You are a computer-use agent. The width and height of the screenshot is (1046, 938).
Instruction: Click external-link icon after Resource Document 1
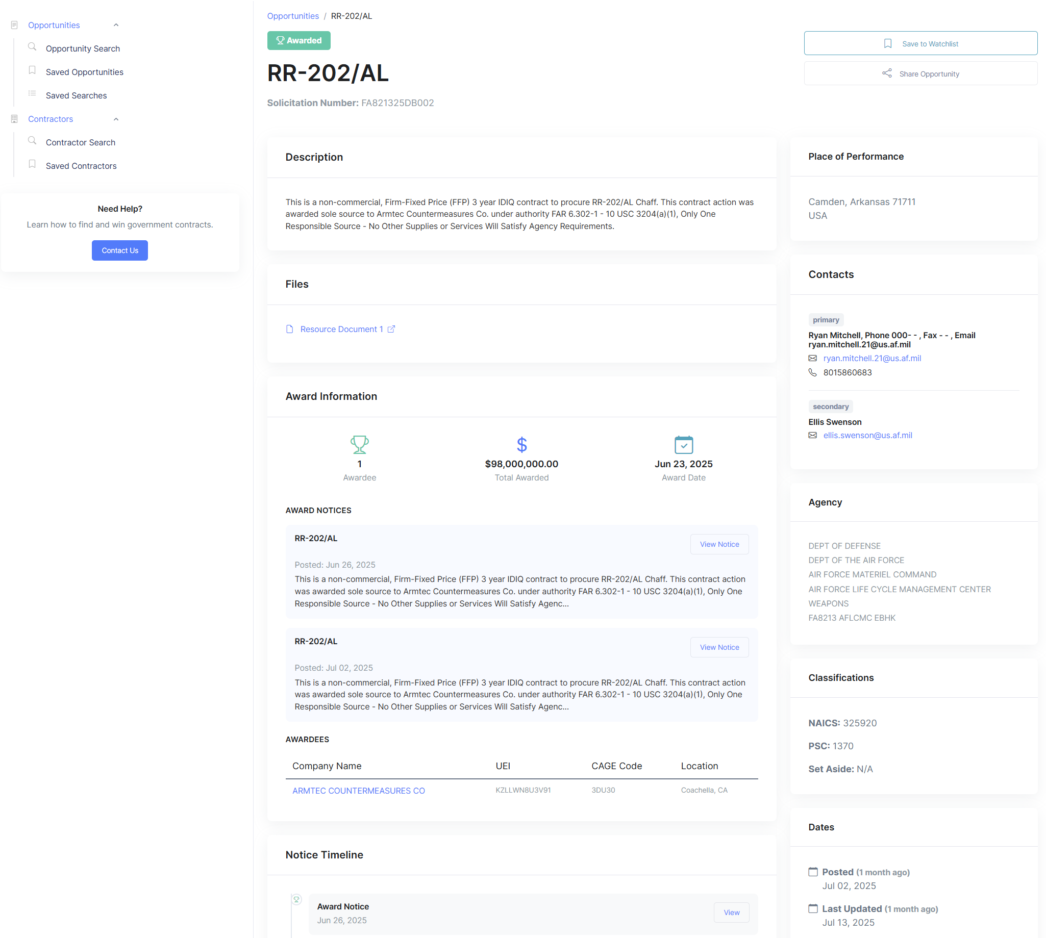pyautogui.click(x=391, y=329)
